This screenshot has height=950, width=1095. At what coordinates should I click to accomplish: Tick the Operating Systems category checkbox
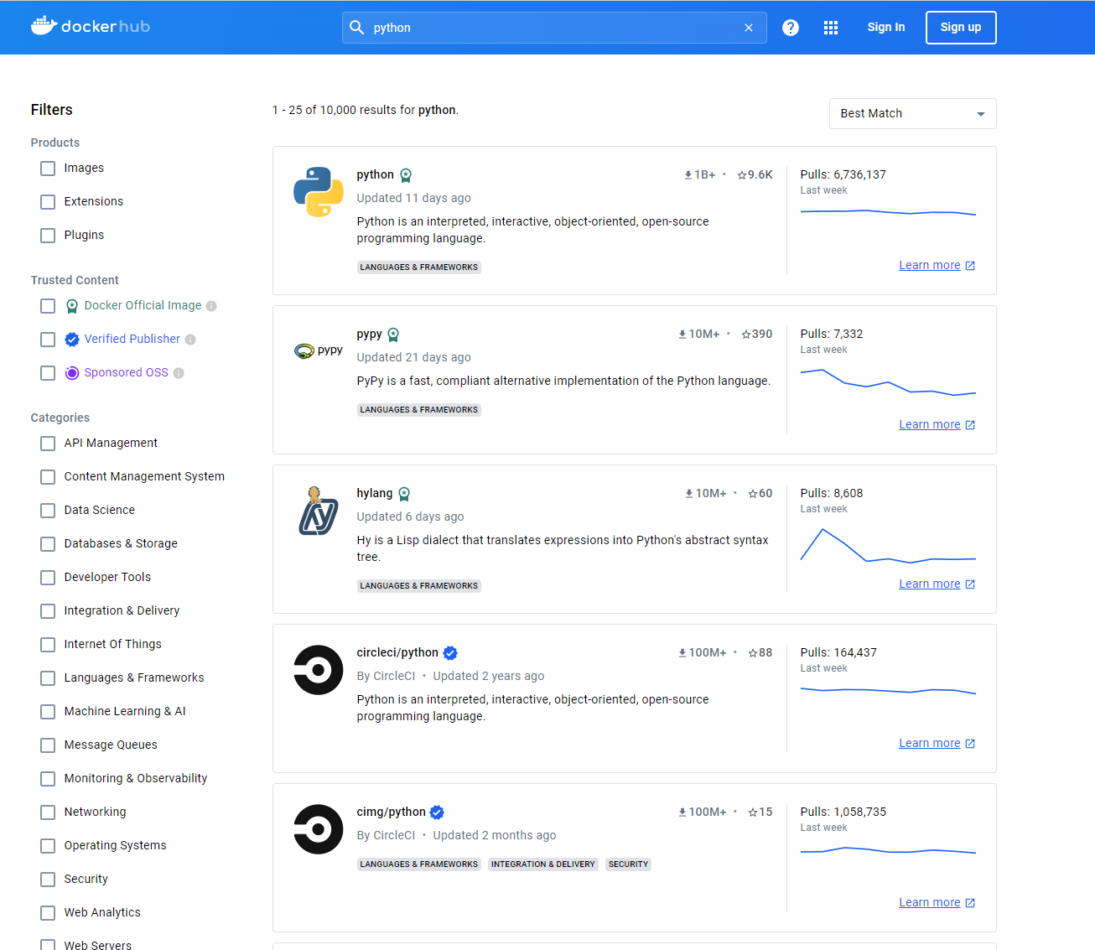48,846
